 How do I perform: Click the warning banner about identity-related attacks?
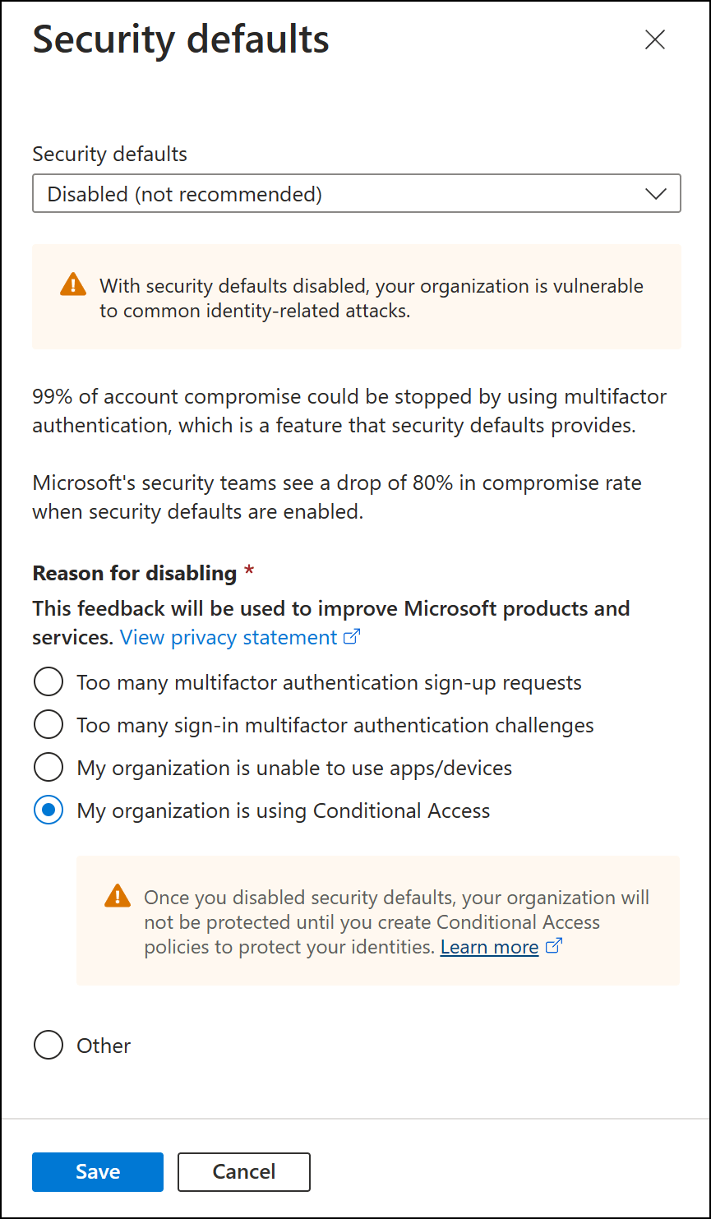coord(357,296)
